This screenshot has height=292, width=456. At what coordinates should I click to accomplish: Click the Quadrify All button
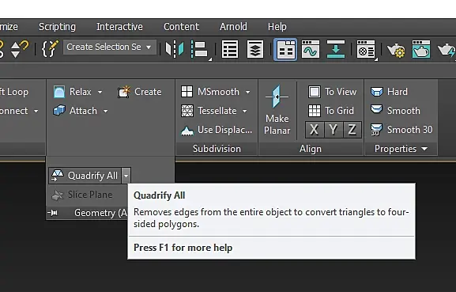tap(85, 176)
